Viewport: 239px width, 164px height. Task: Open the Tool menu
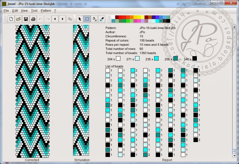coord(34,11)
